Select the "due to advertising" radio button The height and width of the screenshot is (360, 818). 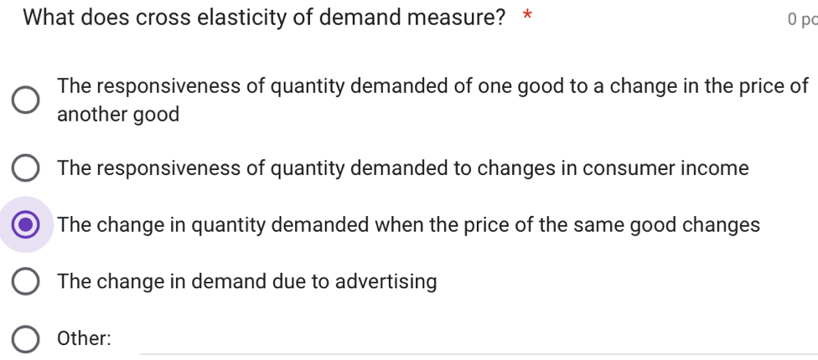click(26, 282)
